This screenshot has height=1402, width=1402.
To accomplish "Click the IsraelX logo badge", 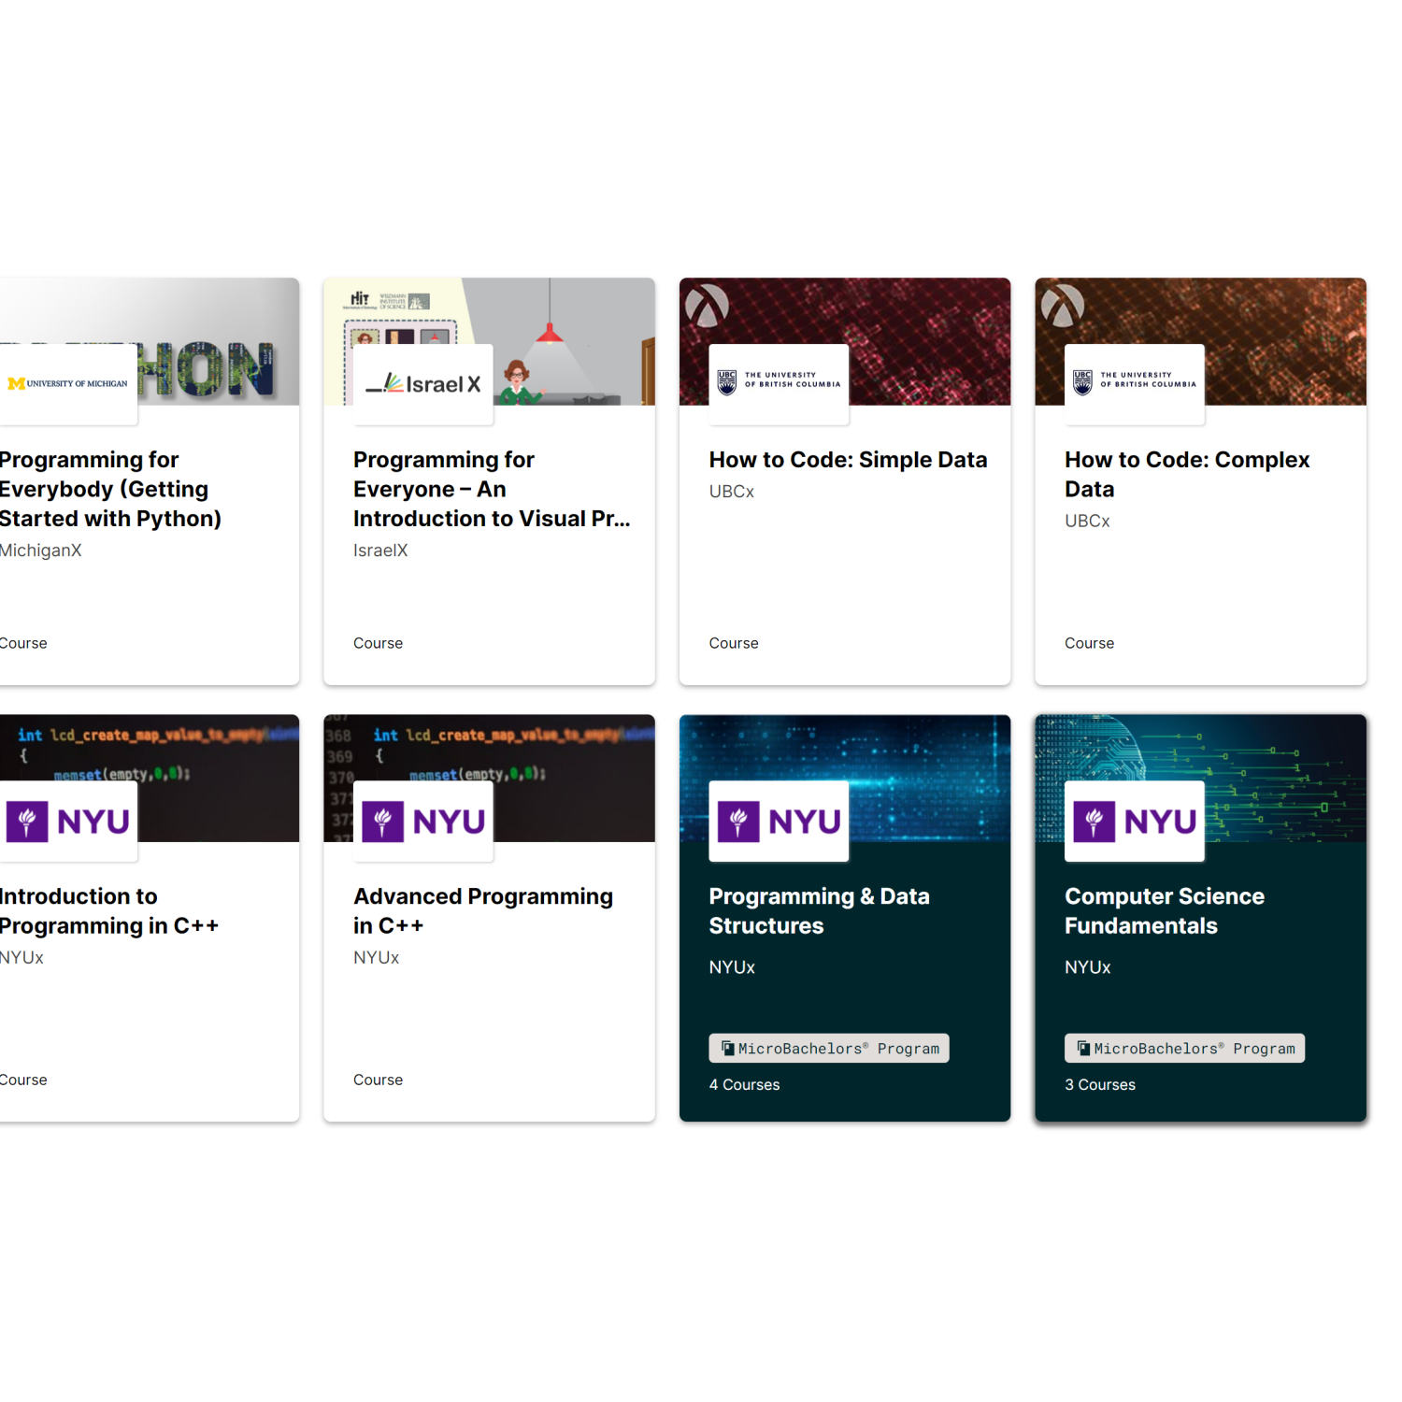I will [422, 384].
